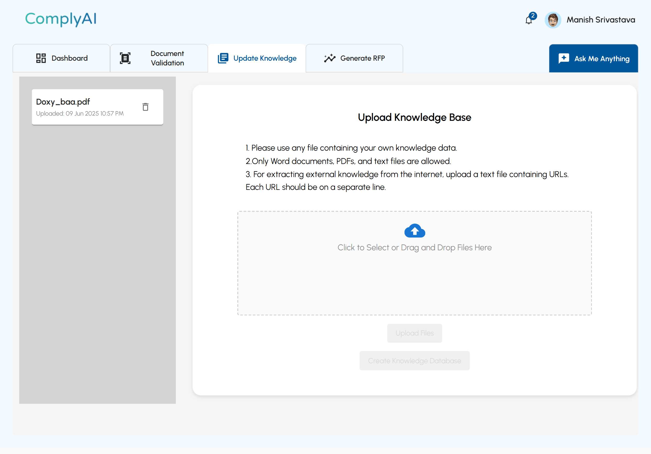Image resolution: width=651 pixels, height=454 pixels.
Task: Go to the Generate RFP tab
Action: point(355,58)
